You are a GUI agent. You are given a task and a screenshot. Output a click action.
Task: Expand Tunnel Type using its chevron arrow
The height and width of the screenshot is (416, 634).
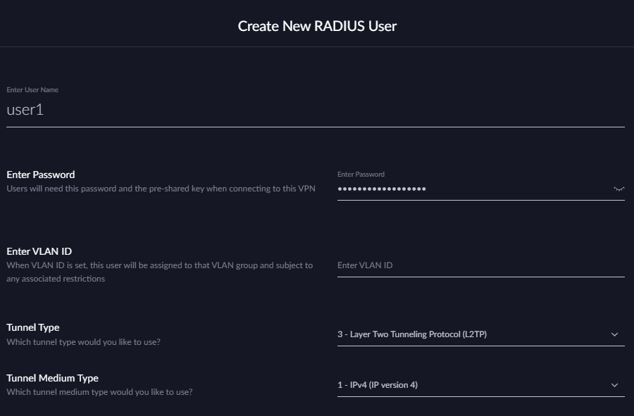point(614,334)
